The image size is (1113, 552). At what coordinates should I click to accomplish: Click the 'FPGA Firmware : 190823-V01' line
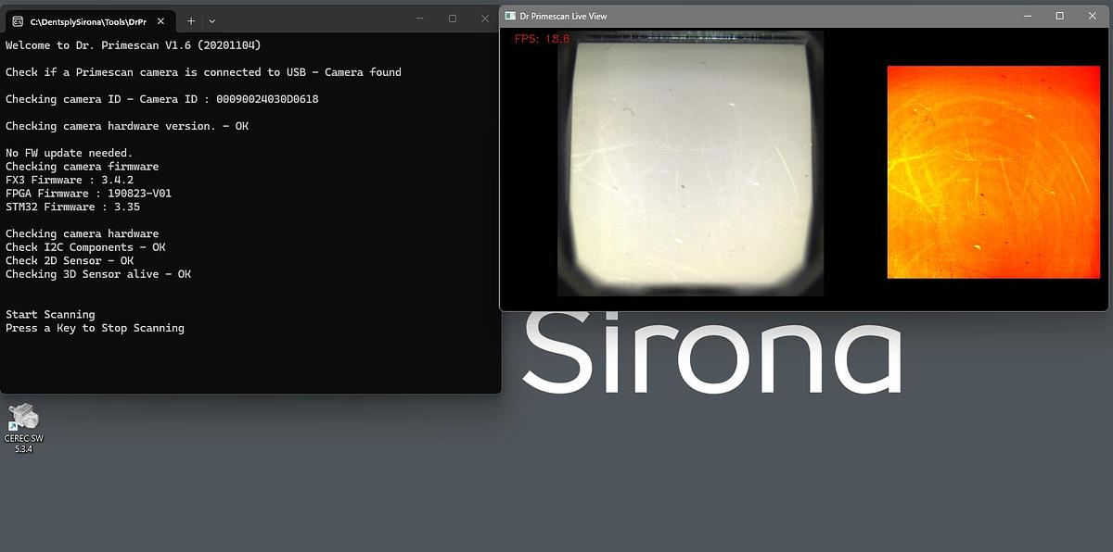[x=89, y=194]
